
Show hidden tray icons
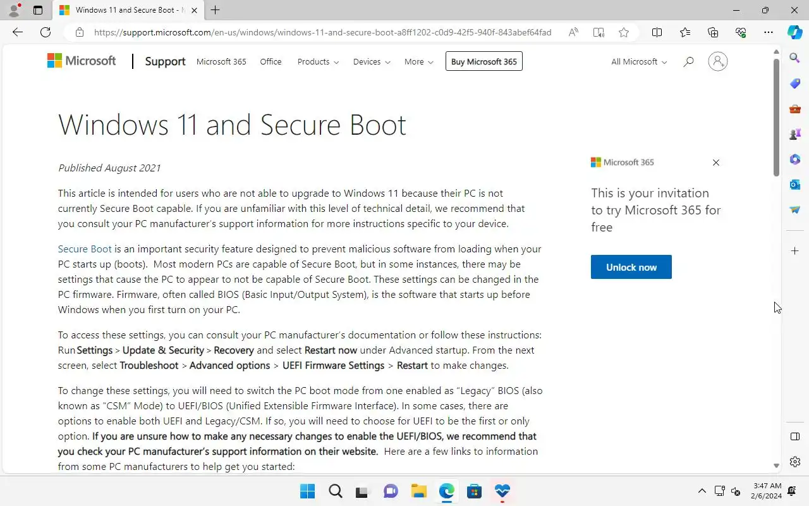point(702,491)
